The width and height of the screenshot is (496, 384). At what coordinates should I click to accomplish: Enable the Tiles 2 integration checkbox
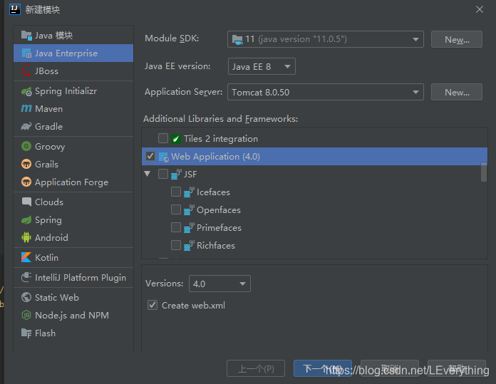click(x=163, y=138)
